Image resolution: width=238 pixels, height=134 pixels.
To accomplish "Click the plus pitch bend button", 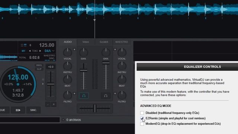I will pos(54,105).
